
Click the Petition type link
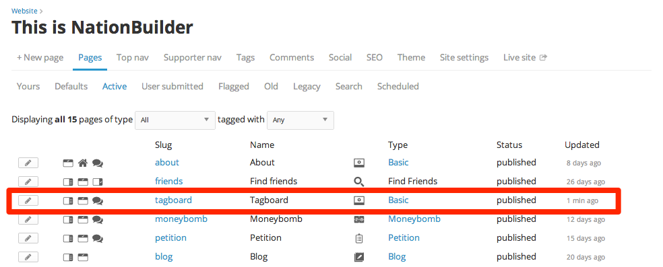click(404, 238)
